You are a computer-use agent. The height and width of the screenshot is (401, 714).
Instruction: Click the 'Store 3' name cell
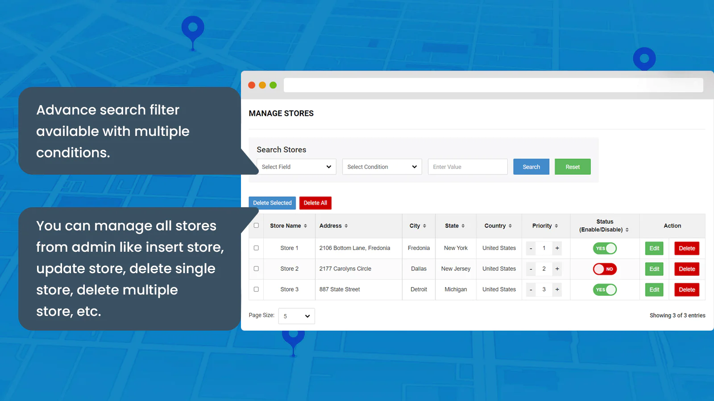(x=289, y=289)
